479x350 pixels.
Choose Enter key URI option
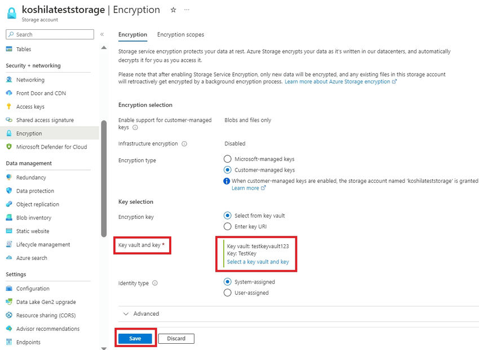tap(228, 227)
